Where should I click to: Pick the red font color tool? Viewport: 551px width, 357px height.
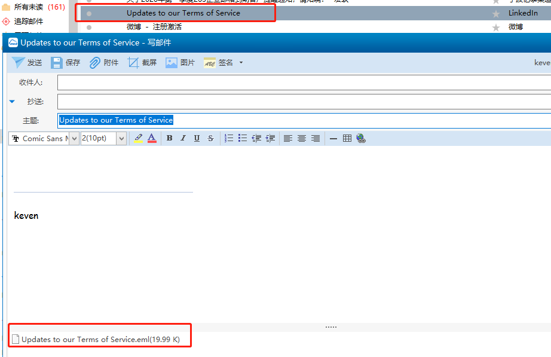click(x=152, y=138)
